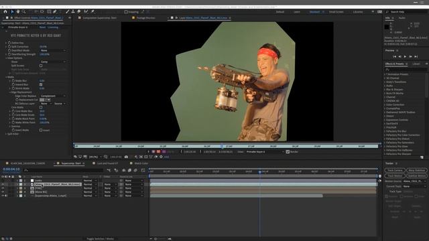Select the Learn workspace
This screenshot has height=241, width=429.
(297, 12)
